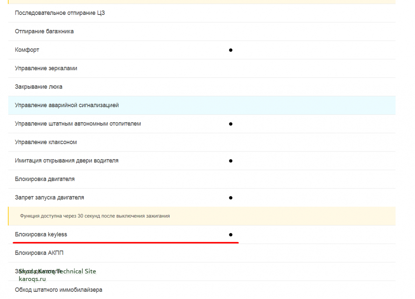
Task: Select the Блокировка АКПП row
Action: click(x=39, y=253)
